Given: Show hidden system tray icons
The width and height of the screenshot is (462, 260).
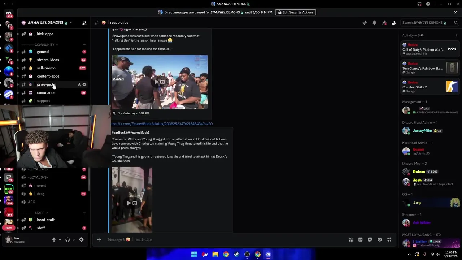Looking at the screenshot, I should tap(409, 254).
